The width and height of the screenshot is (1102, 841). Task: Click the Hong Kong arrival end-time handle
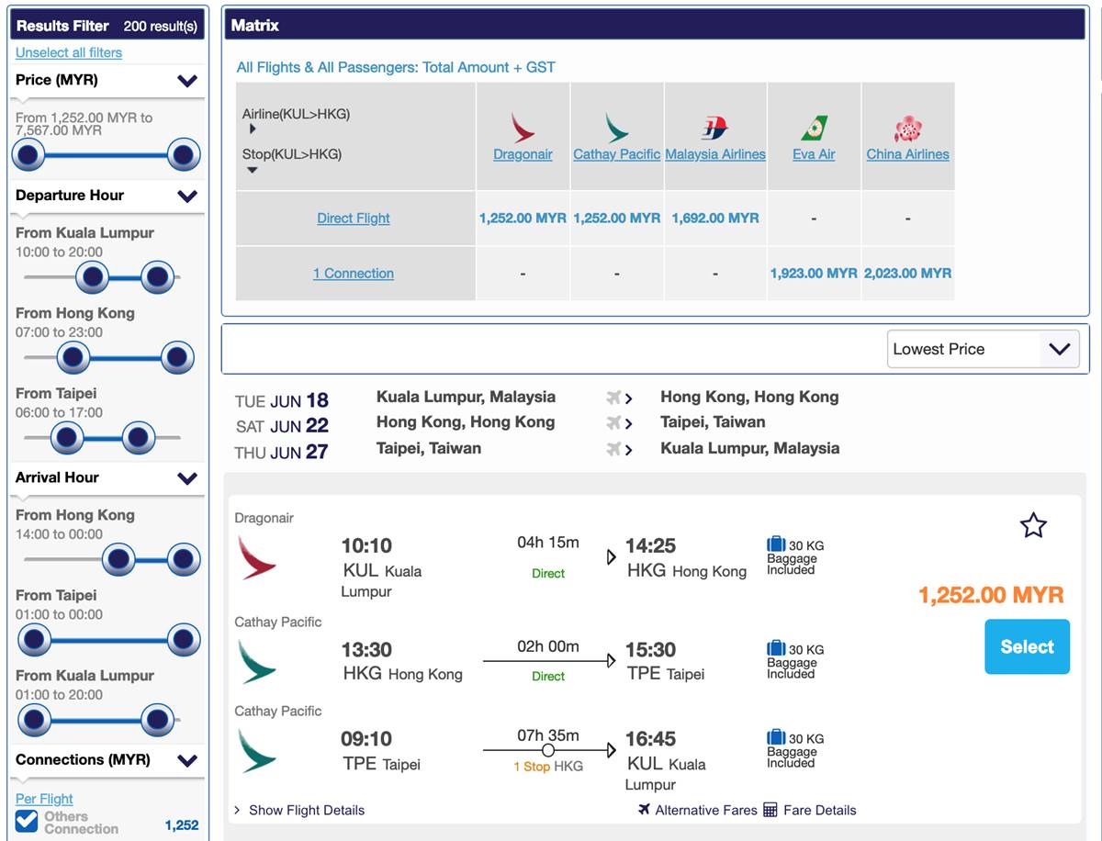tap(184, 558)
